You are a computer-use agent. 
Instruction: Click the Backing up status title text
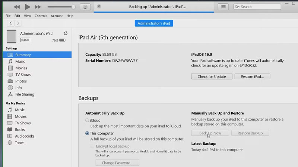coord(157,7)
